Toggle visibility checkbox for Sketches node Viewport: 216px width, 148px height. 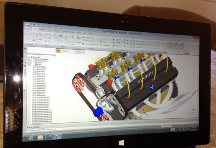point(34,62)
